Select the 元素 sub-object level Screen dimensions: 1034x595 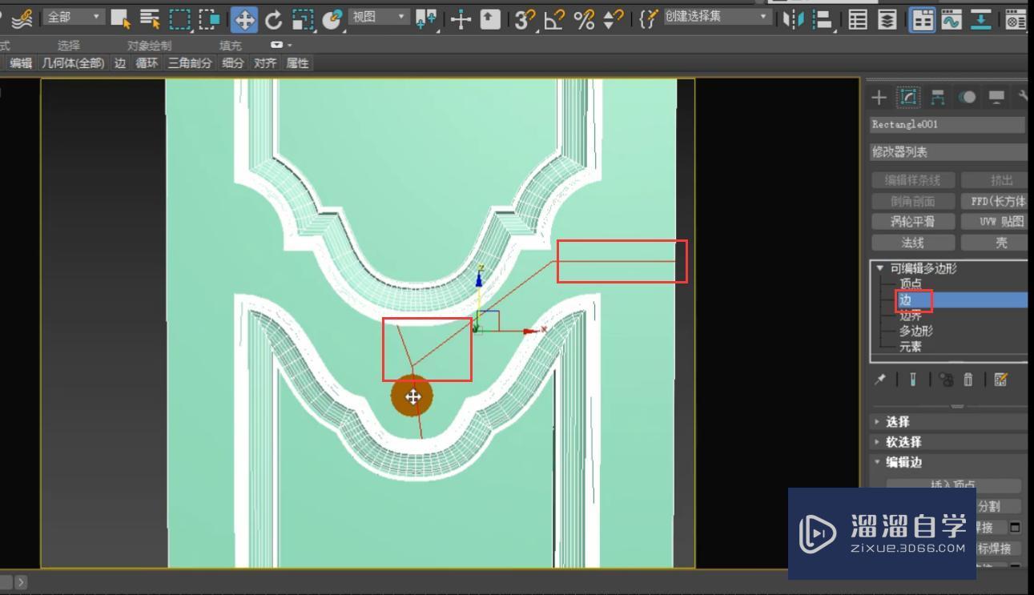tap(911, 347)
